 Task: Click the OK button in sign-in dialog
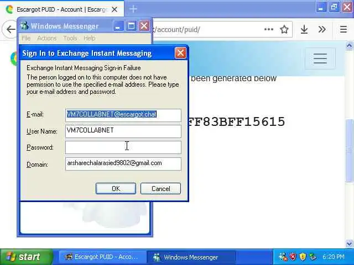[116, 188]
